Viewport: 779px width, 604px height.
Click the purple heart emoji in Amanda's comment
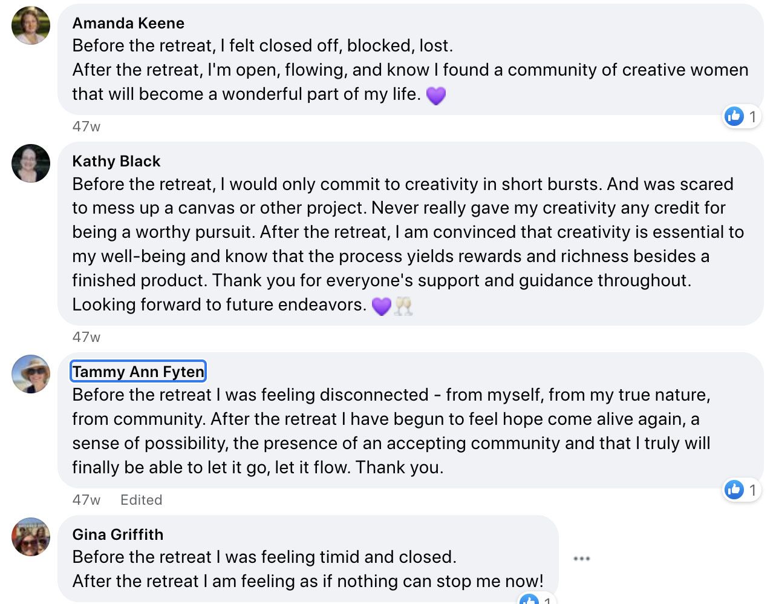pyautogui.click(x=436, y=95)
